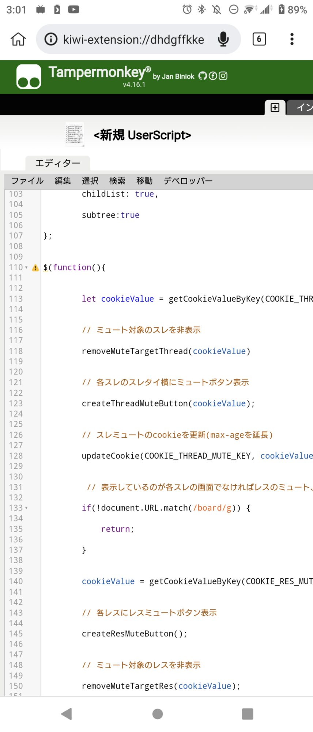Collapse the code fold at line 110
The image size is (313, 732).
coord(26,268)
